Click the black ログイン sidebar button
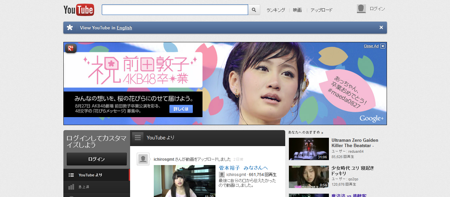The image size is (450, 197). (x=97, y=159)
